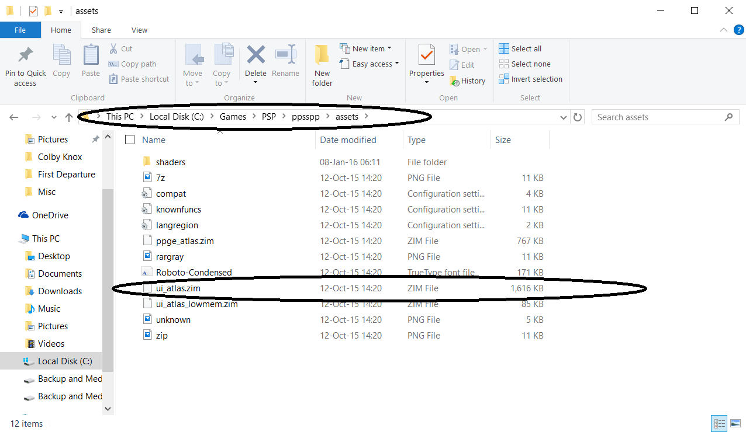Click the Paste icon in Clipboard group
This screenshot has width=746, height=432.
tap(91, 56)
